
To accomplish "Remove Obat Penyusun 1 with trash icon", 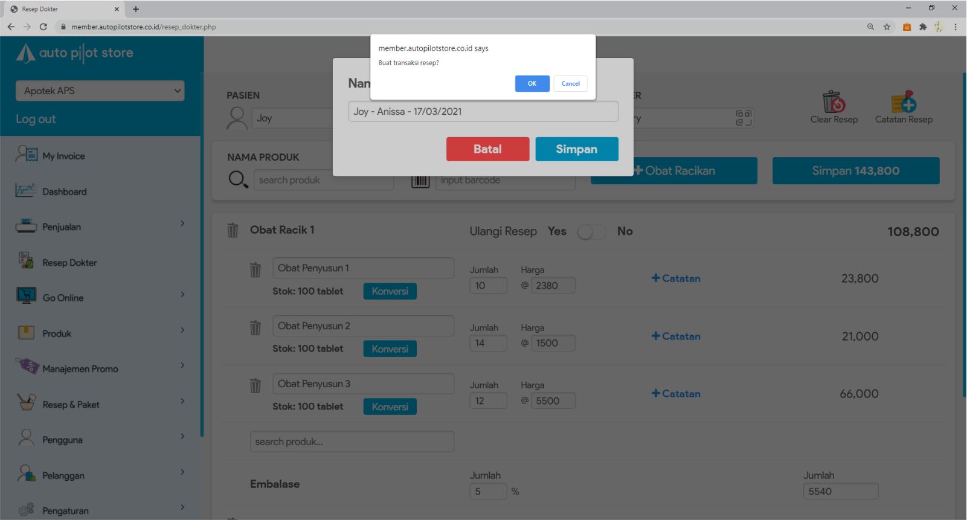I will click(255, 270).
